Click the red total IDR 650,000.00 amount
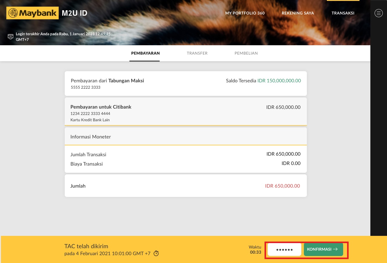Image resolution: width=387 pixels, height=263 pixels. pos(282,186)
